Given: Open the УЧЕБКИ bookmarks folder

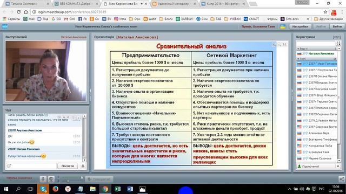Looking at the screenshot, I should click(x=232, y=19).
